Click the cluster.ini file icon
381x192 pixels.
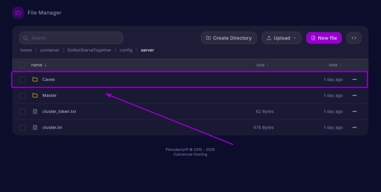click(x=35, y=127)
